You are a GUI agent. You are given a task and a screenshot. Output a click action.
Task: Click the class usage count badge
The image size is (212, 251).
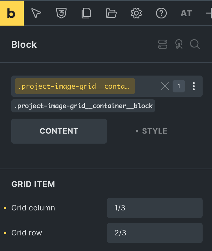[179, 86]
